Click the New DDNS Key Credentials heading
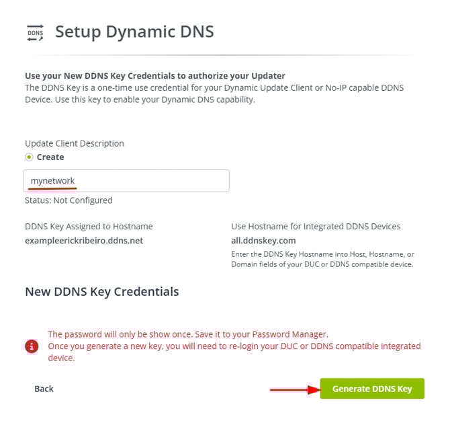The width and height of the screenshot is (450, 425). point(101,292)
